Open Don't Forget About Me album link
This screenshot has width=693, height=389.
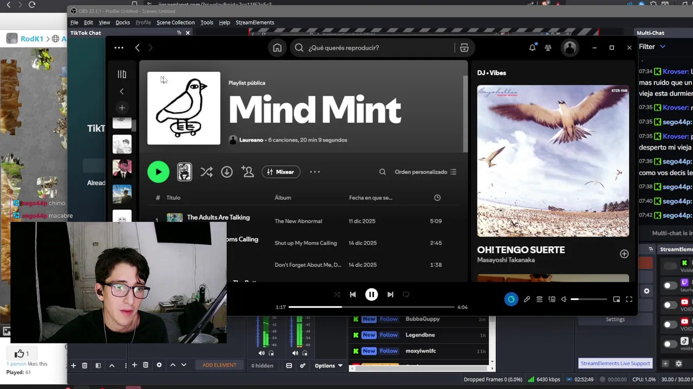(308, 265)
